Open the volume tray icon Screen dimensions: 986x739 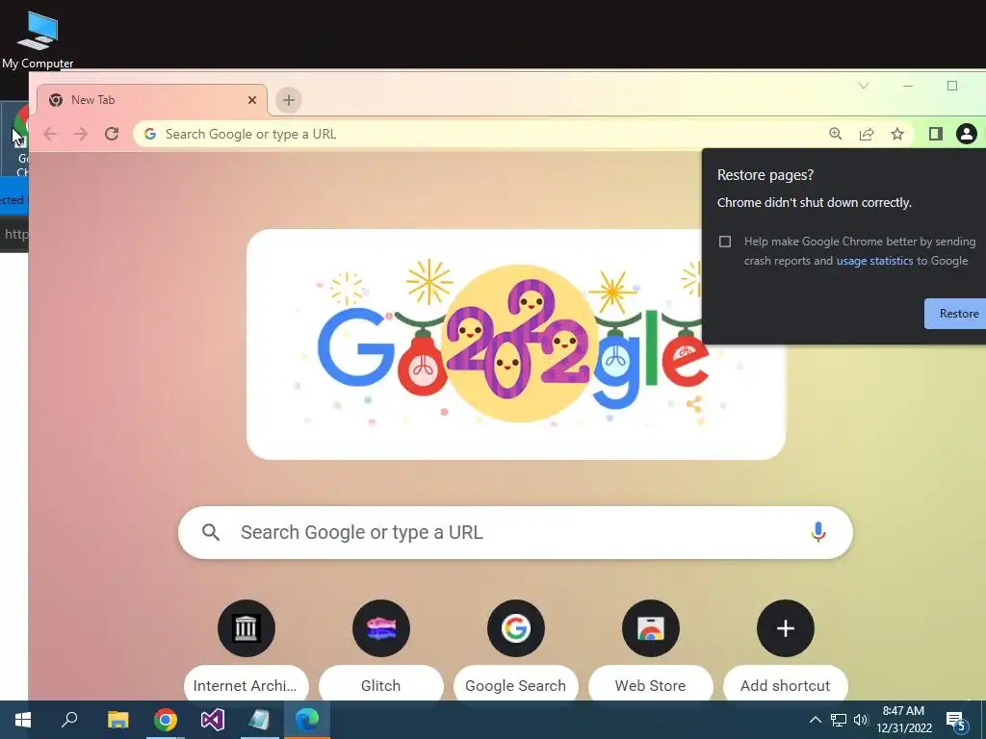(861, 720)
